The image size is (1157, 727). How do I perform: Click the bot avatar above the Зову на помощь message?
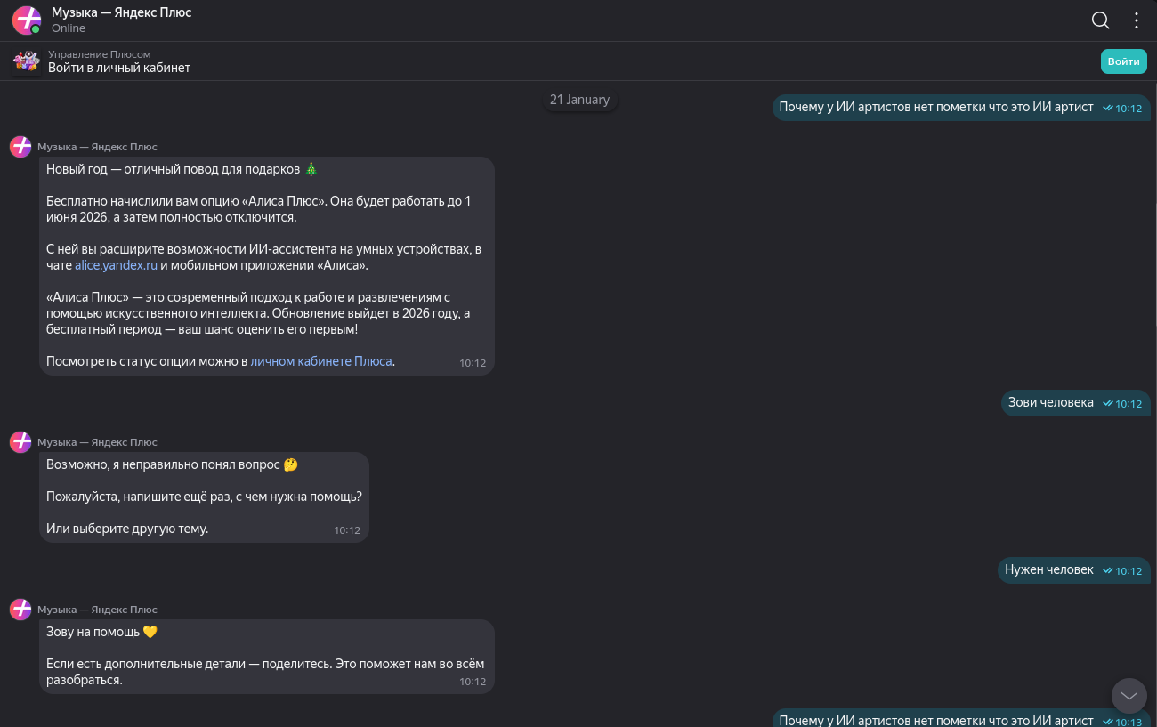(x=20, y=610)
